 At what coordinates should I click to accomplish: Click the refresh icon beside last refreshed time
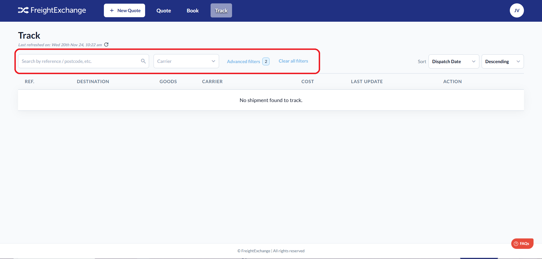point(106,45)
